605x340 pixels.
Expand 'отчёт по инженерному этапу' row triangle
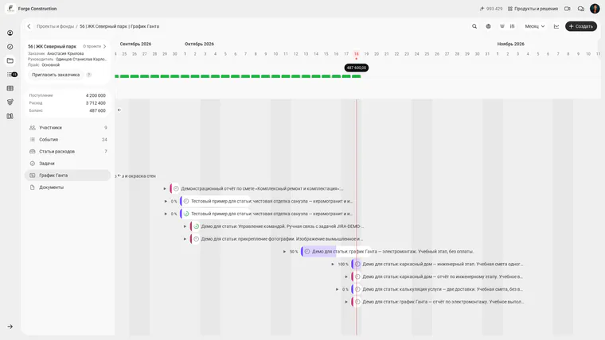pos(346,277)
